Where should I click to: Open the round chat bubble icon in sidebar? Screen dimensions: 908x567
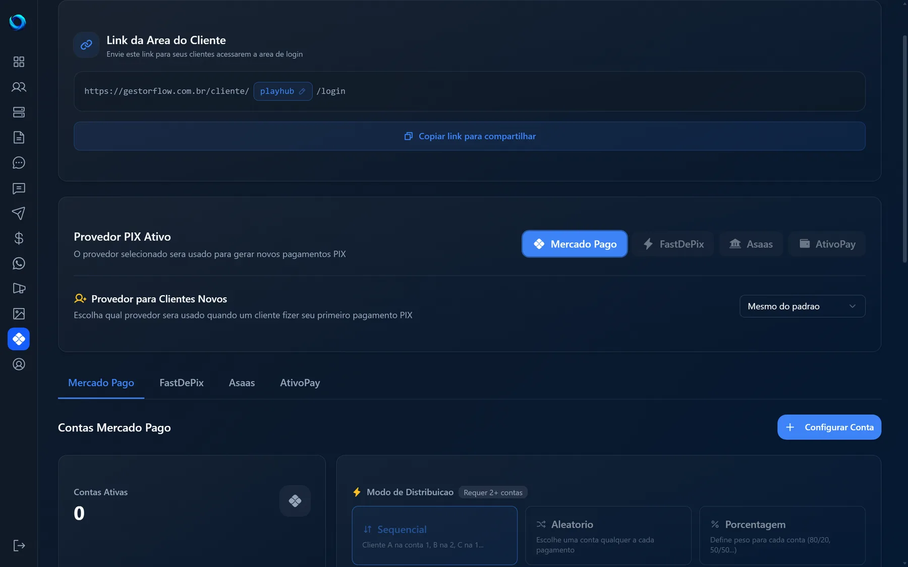click(19, 162)
